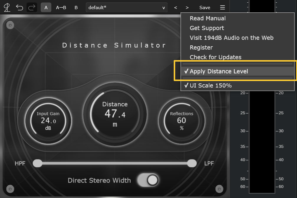Toggle UI Scale 150% option

[237, 85]
